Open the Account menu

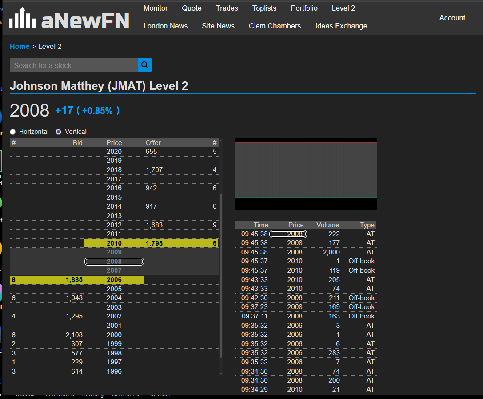point(452,18)
